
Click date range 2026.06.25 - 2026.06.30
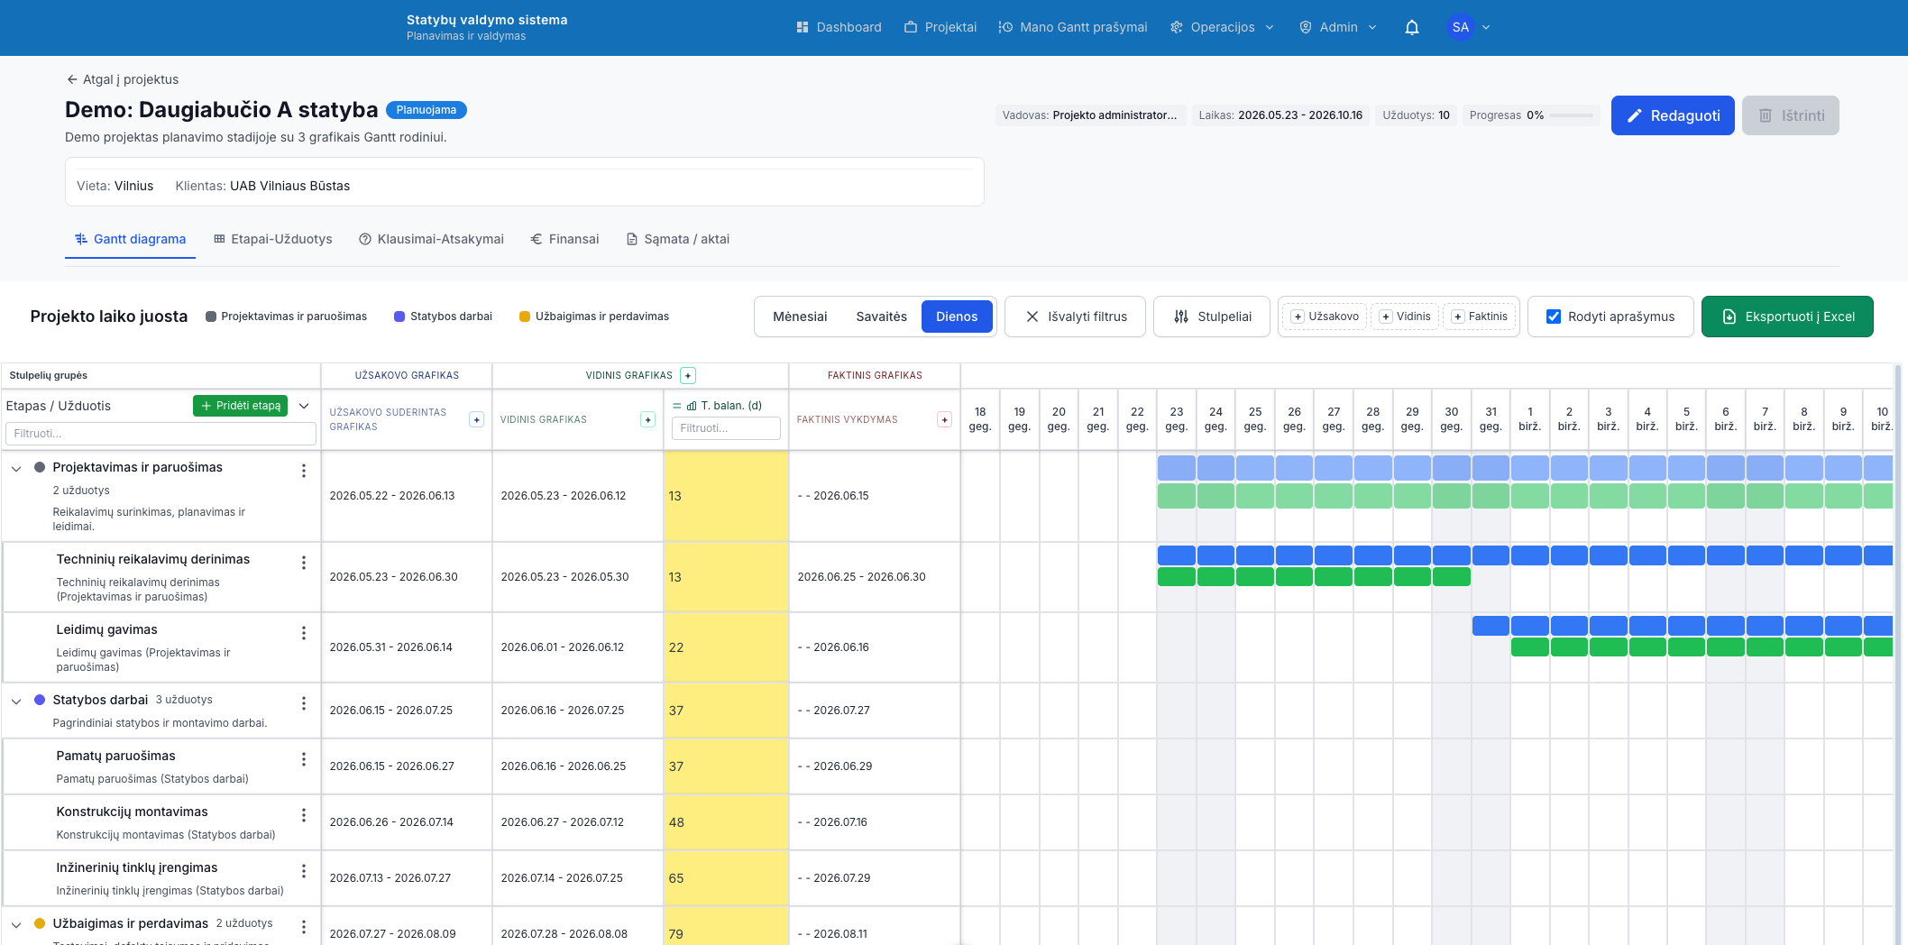point(861,577)
